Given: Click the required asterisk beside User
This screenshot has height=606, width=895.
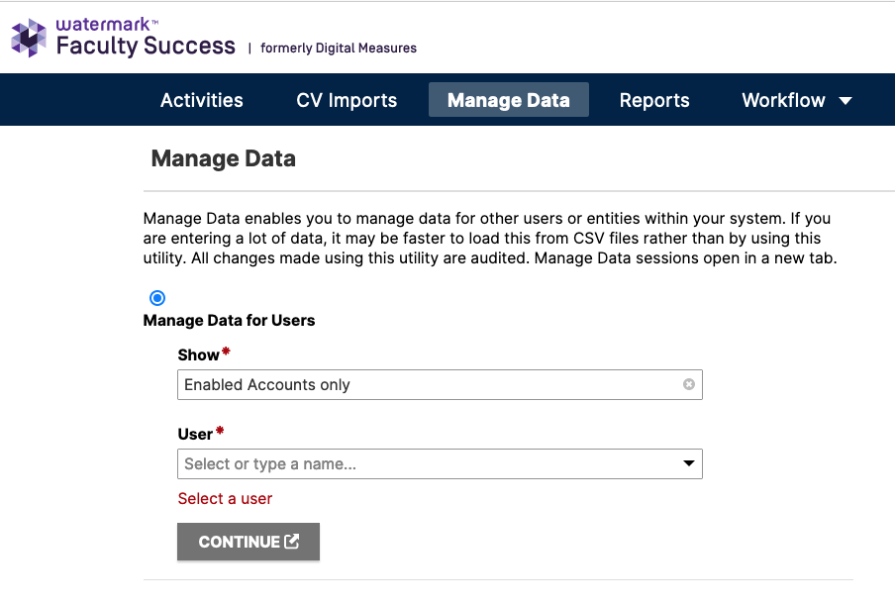Looking at the screenshot, I should coord(222,429).
